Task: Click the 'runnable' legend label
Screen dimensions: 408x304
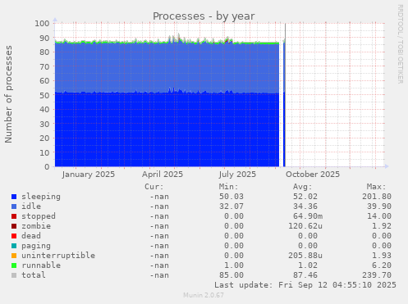Action: [x=41, y=265]
